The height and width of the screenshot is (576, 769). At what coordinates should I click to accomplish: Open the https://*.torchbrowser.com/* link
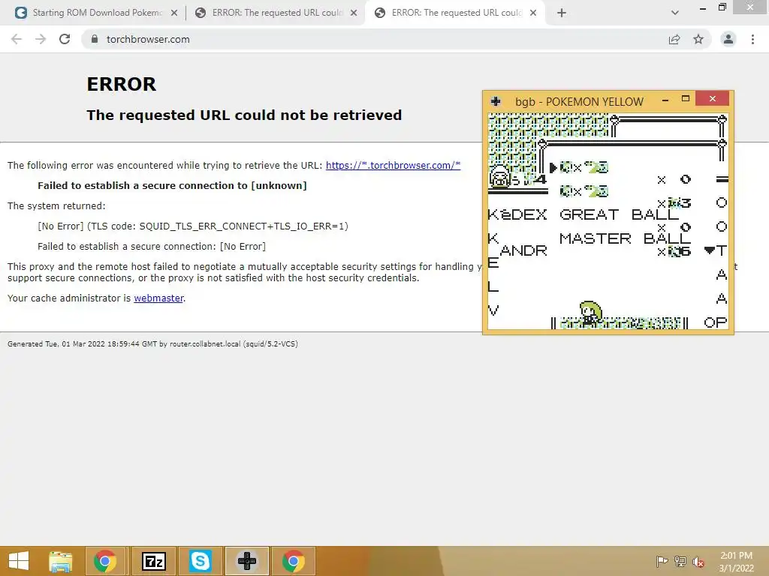(393, 165)
